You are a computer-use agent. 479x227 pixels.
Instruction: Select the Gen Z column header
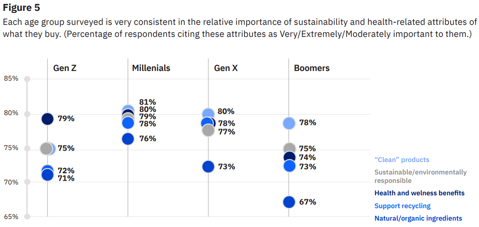tap(65, 68)
